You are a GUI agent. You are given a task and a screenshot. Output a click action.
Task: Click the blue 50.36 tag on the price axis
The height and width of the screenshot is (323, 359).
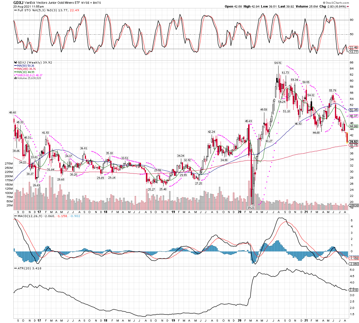[x=353, y=110]
